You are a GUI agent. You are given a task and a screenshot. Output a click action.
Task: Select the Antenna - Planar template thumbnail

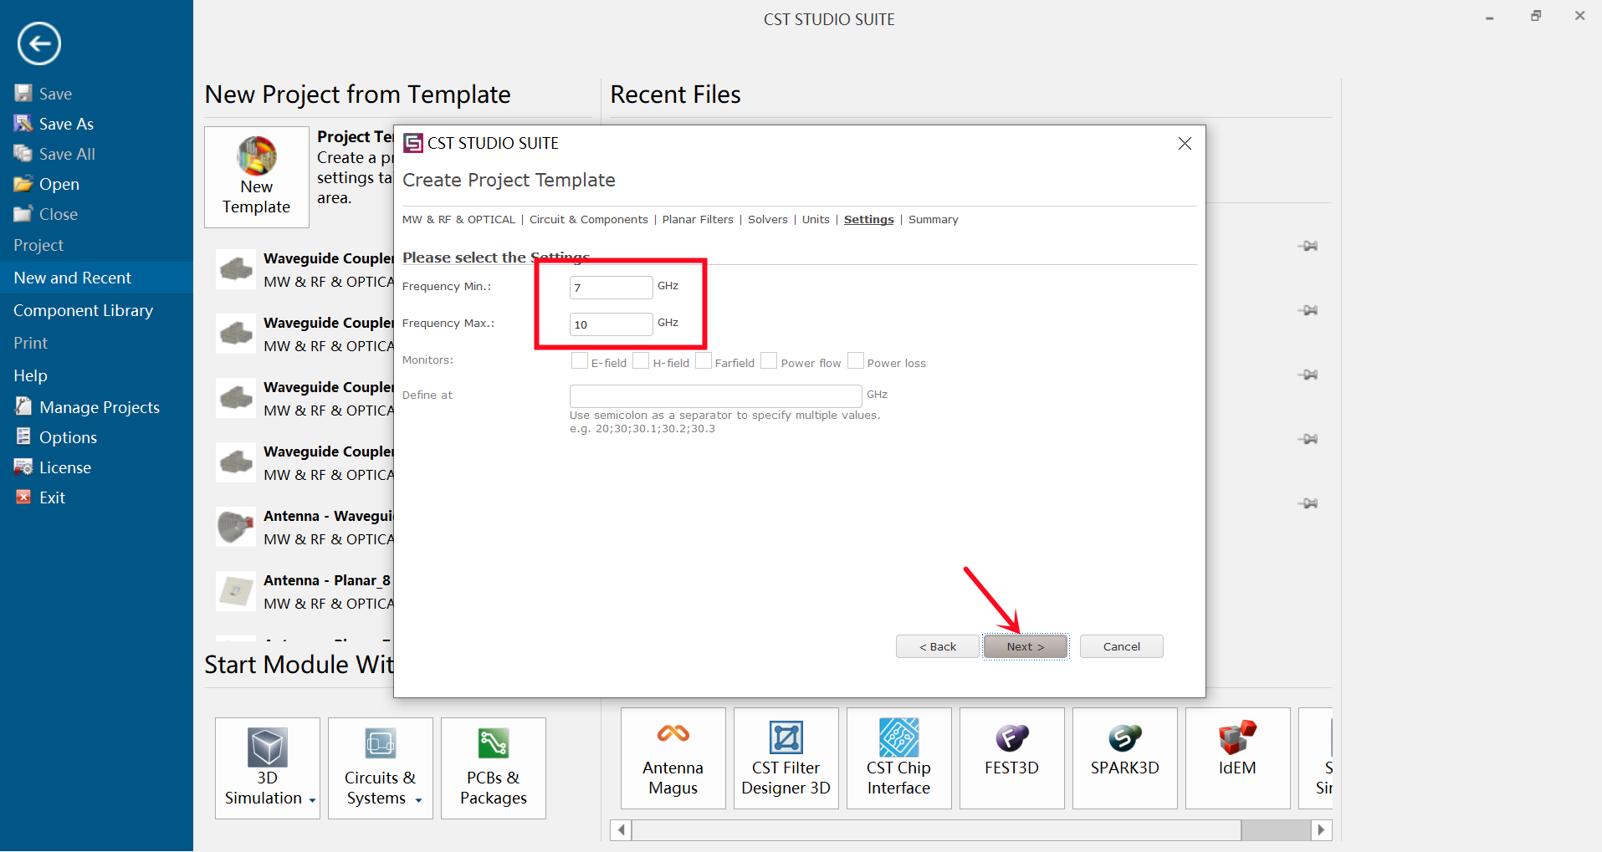pos(236,591)
